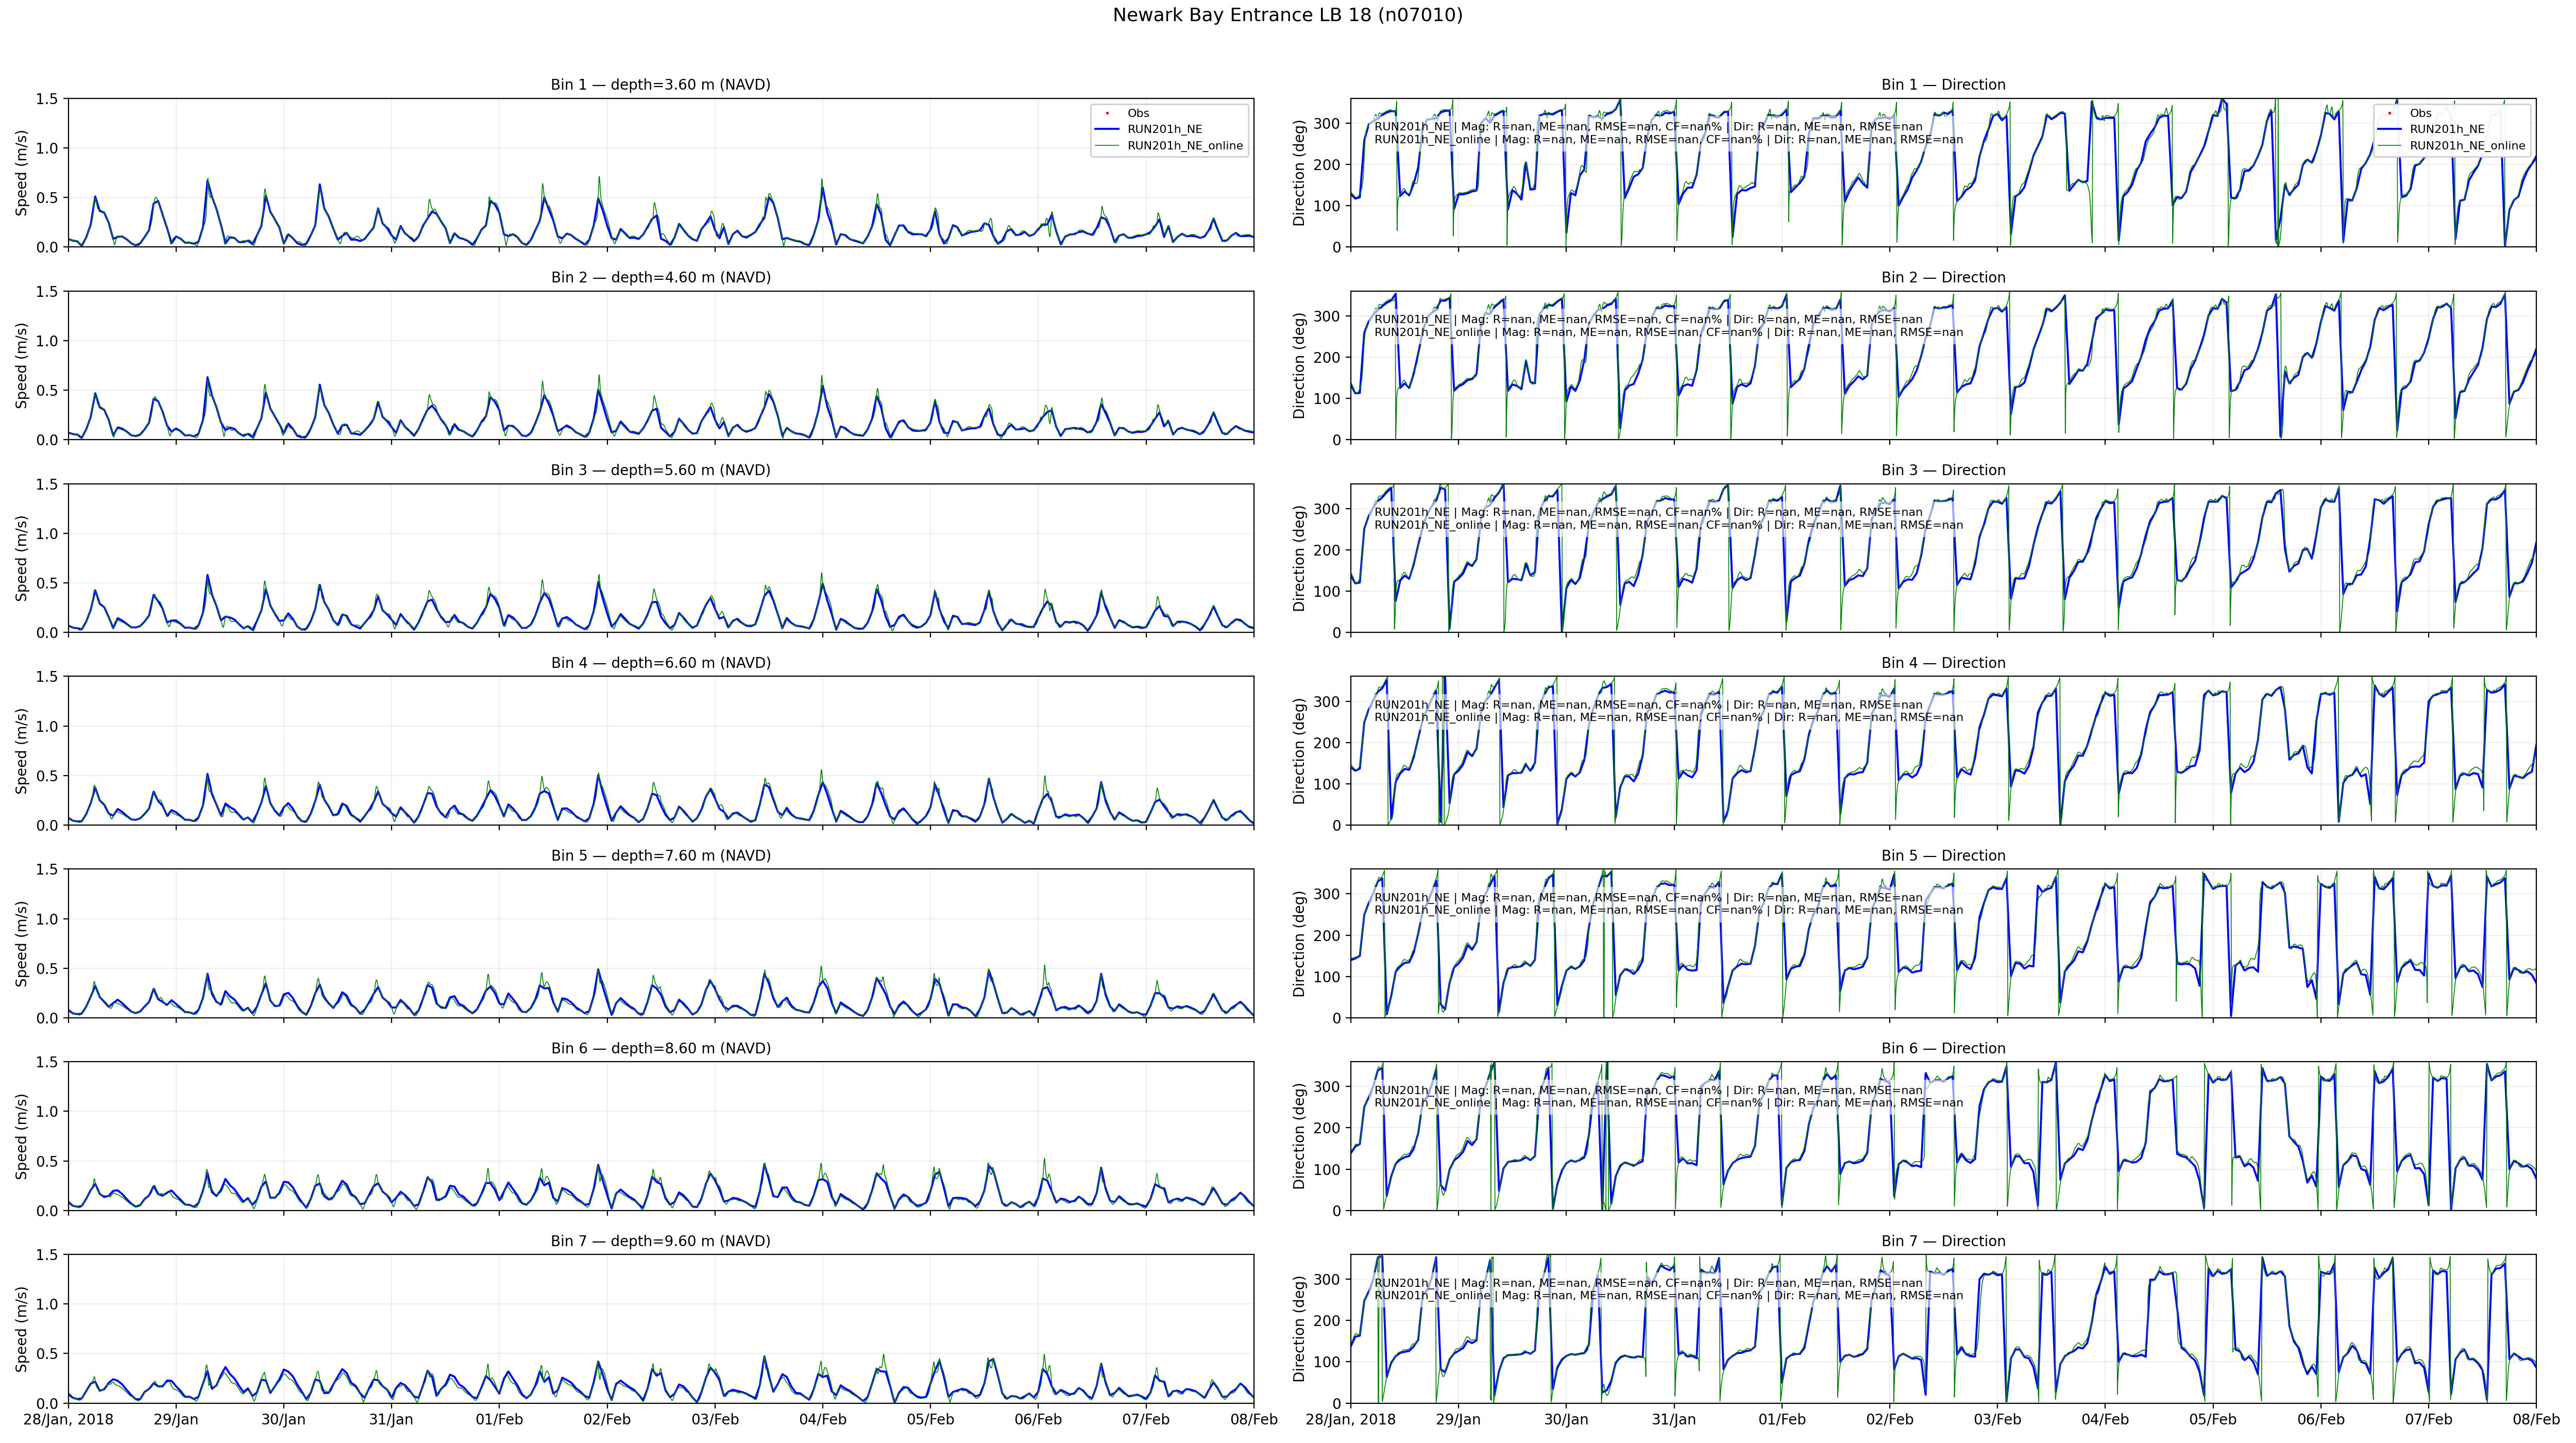Click the "0.5" y-axis tick of Bin 6 speed plot

[48, 1161]
